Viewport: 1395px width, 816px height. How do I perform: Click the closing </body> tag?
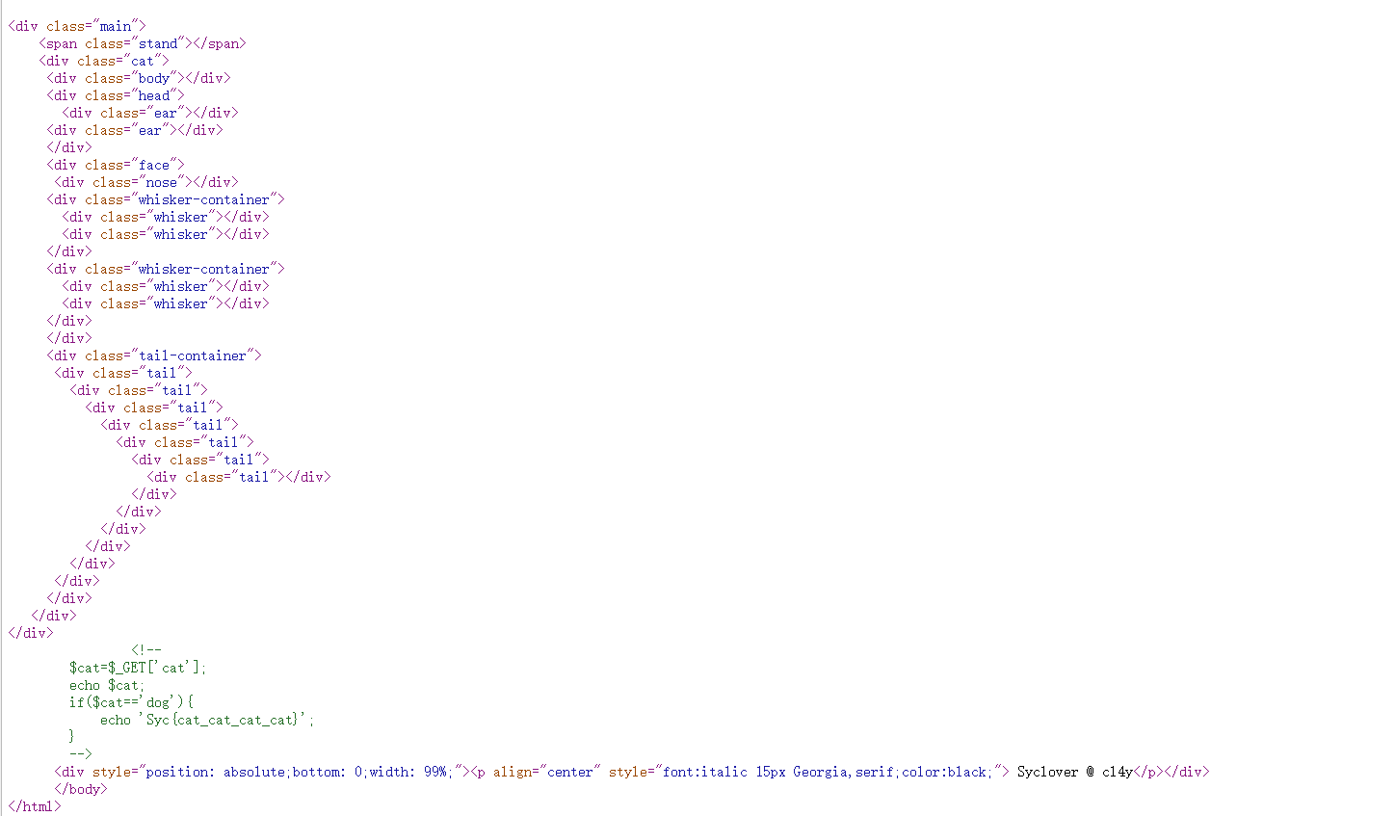pyautogui.click(x=81, y=789)
